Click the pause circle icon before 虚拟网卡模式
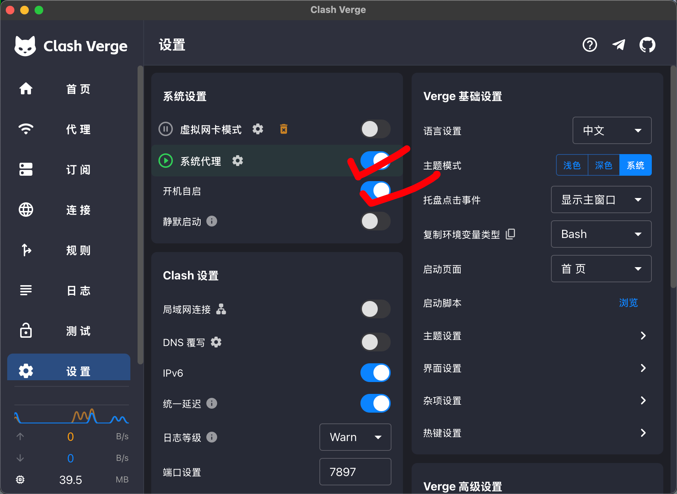 (166, 129)
